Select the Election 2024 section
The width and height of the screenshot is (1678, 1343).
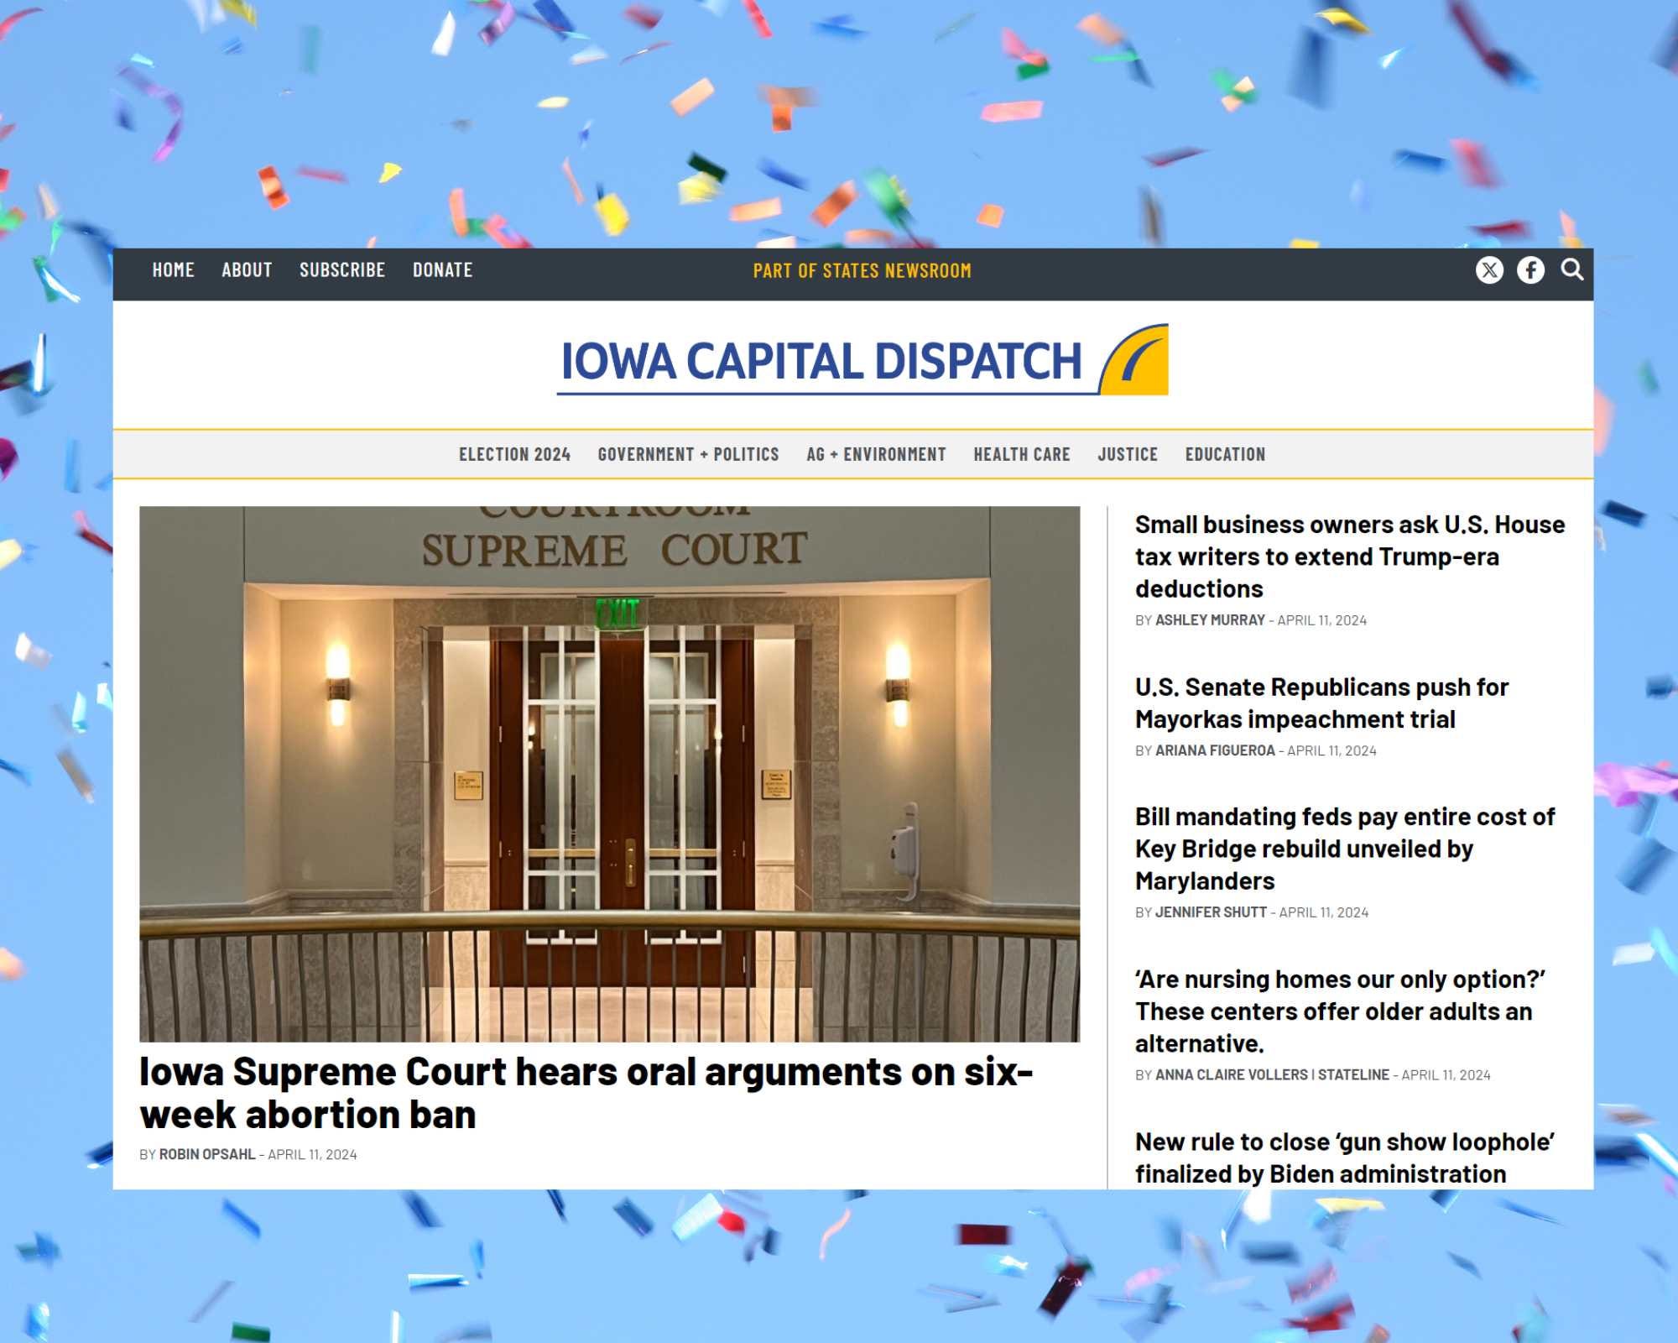click(x=514, y=454)
